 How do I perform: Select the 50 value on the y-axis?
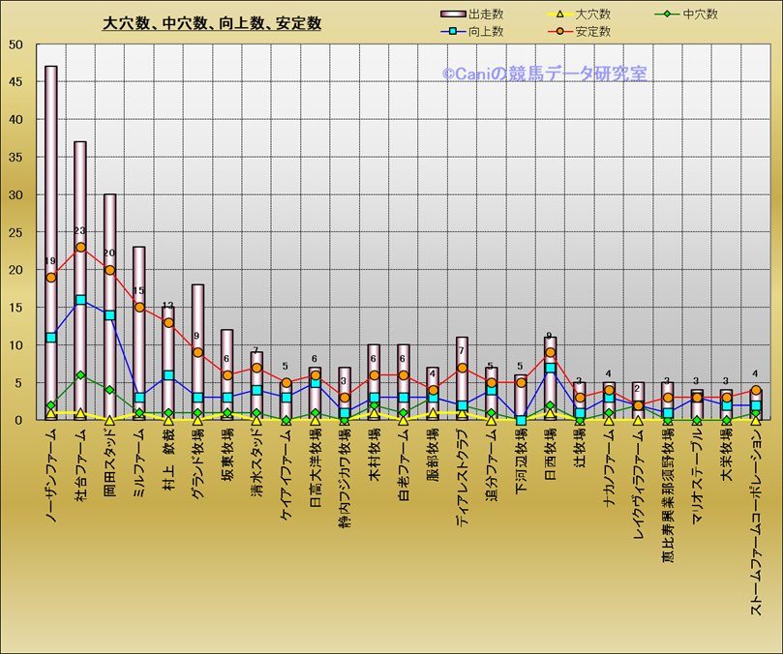[16, 45]
